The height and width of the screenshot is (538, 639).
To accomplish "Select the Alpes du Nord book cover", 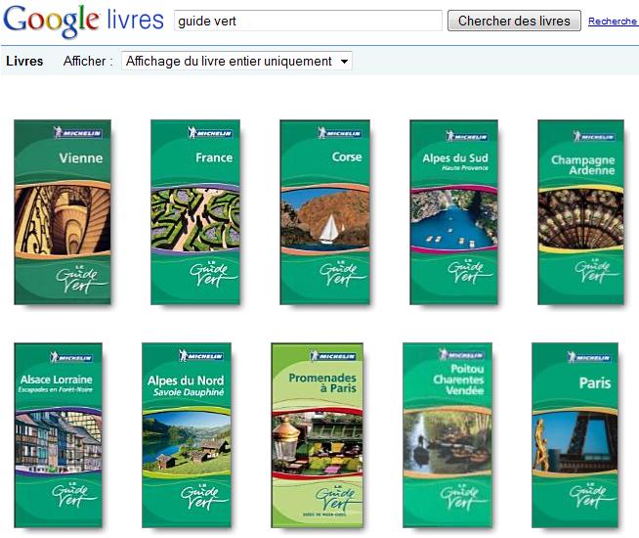I will (187, 435).
